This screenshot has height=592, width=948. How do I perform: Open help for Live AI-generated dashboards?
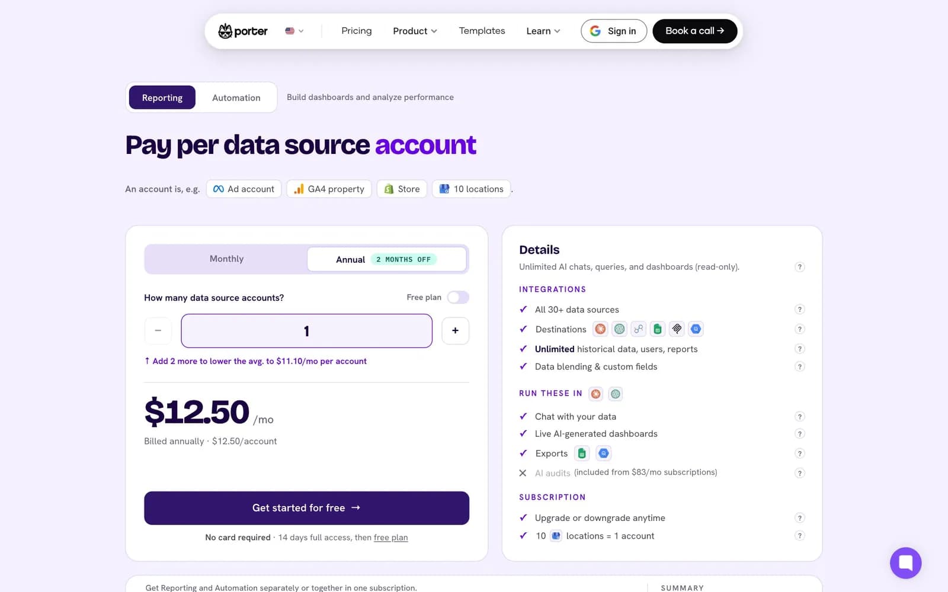tap(799, 434)
